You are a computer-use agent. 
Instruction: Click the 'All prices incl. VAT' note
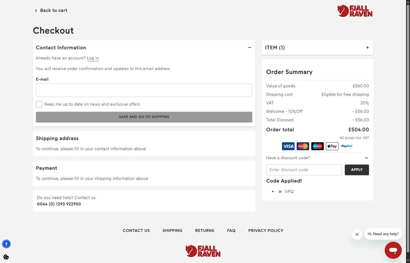click(x=354, y=138)
